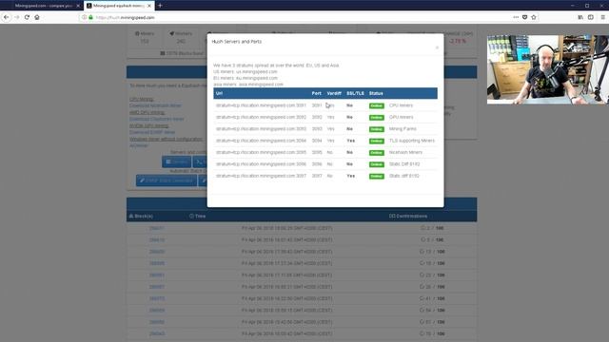Close the Hush Servers and Ports dialog
Viewport: 609px width, 342px height.
437,47
